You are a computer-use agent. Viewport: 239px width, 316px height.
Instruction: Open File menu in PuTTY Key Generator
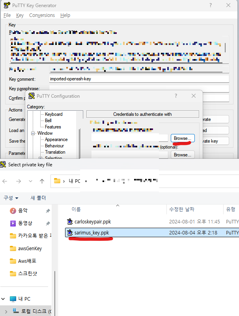coord(7,15)
